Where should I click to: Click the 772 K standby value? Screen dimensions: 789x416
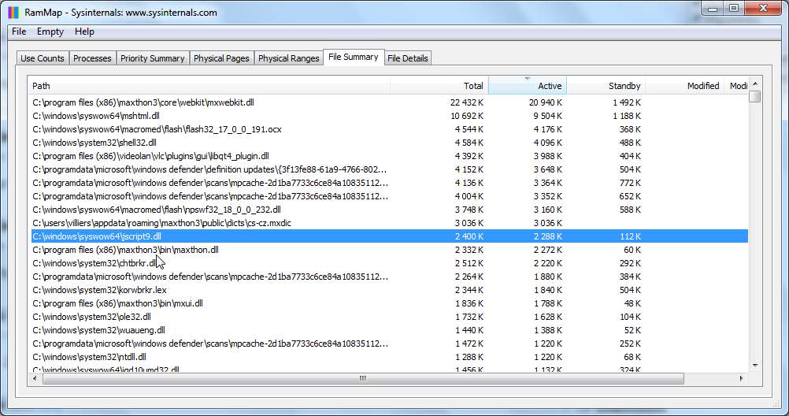tap(630, 183)
